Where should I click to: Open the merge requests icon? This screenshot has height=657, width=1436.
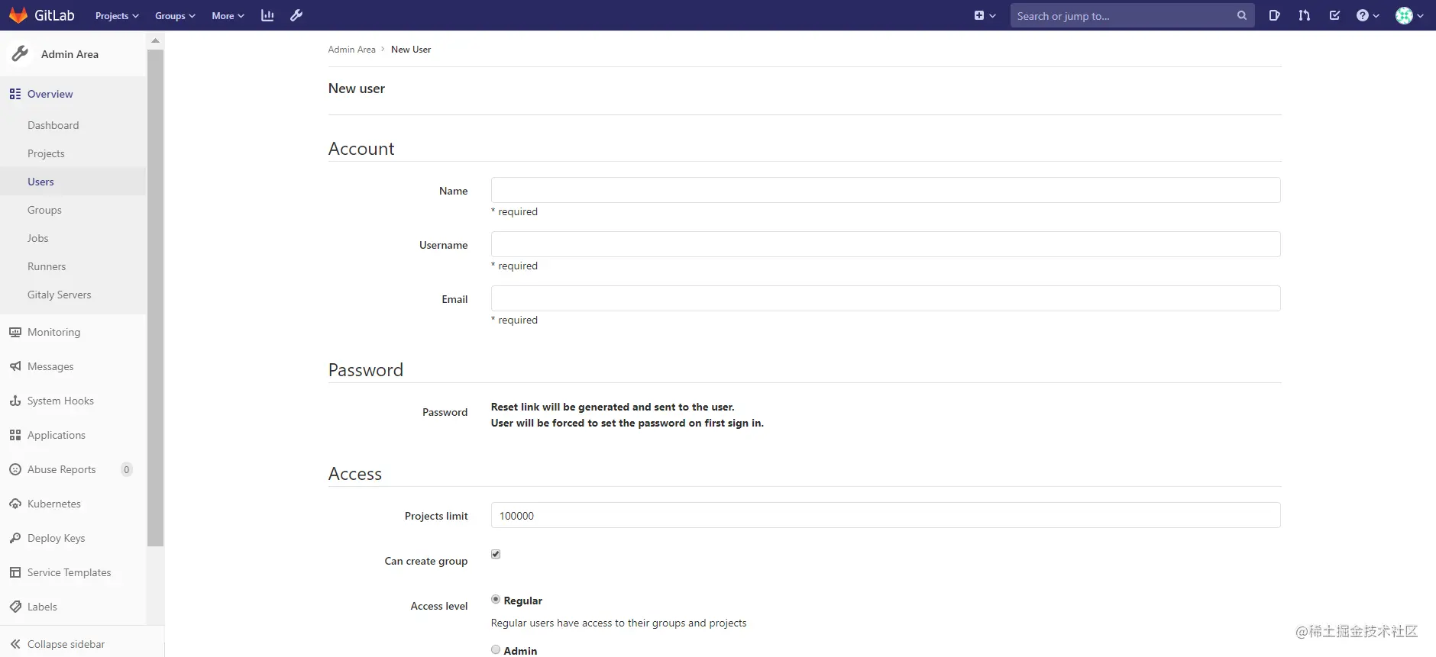tap(1304, 15)
